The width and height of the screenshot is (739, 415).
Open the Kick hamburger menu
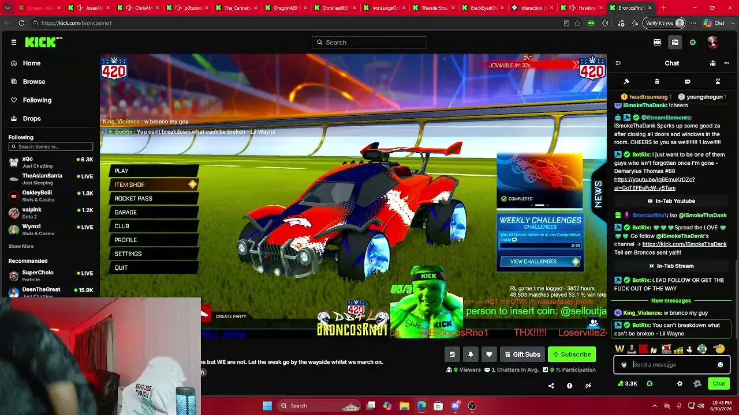pyautogui.click(x=14, y=42)
